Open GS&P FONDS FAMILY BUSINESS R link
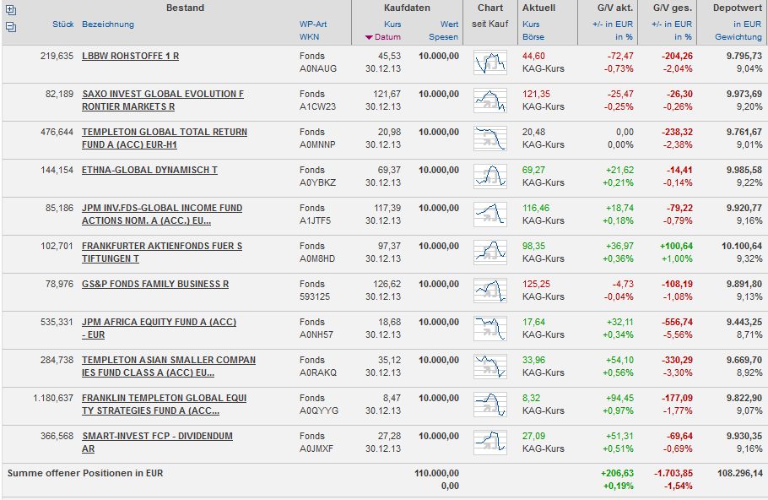The image size is (768, 500). (x=155, y=284)
